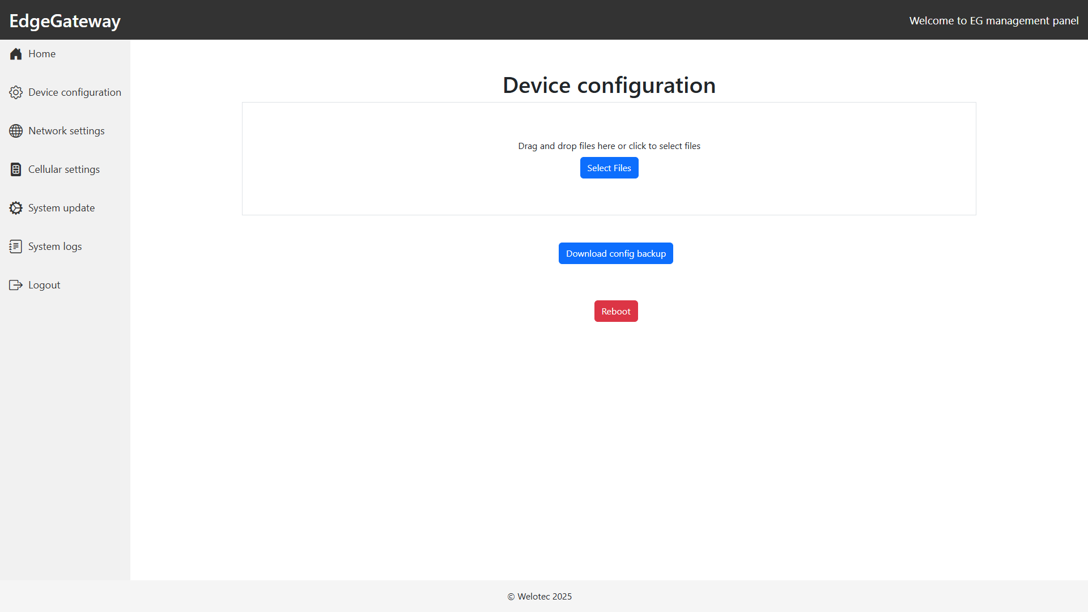The width and height of the screenshot is (1088, 612).
Task: Click the drag and drop files text
Action: pyautogui.click(x=609, y=146)
